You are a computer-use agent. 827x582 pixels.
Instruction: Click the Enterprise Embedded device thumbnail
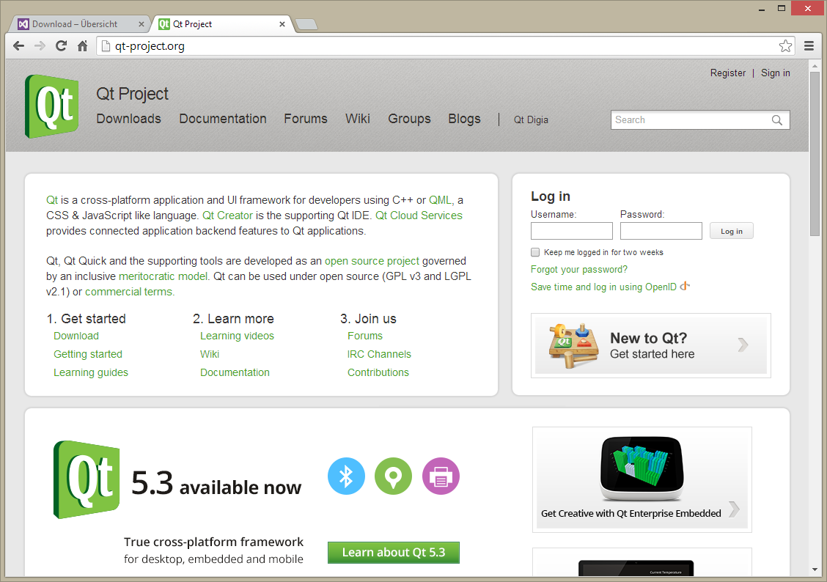[642, 468]
